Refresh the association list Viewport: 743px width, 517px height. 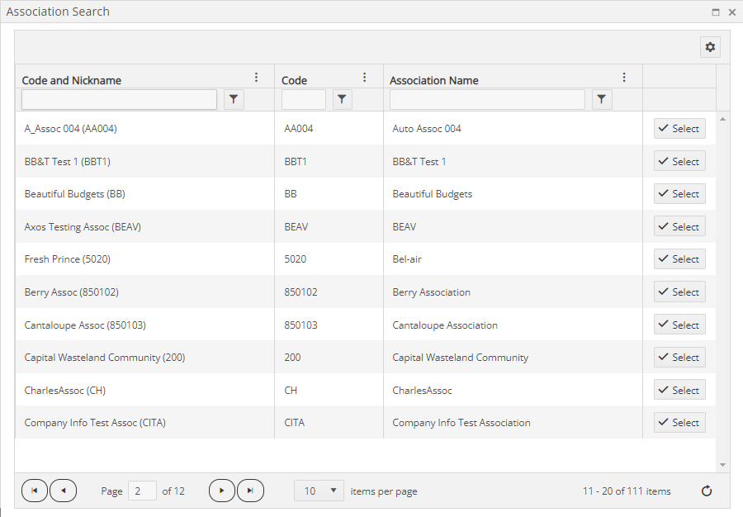tap(707, 491)
